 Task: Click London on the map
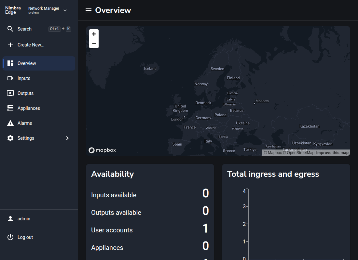click(177, 119)
